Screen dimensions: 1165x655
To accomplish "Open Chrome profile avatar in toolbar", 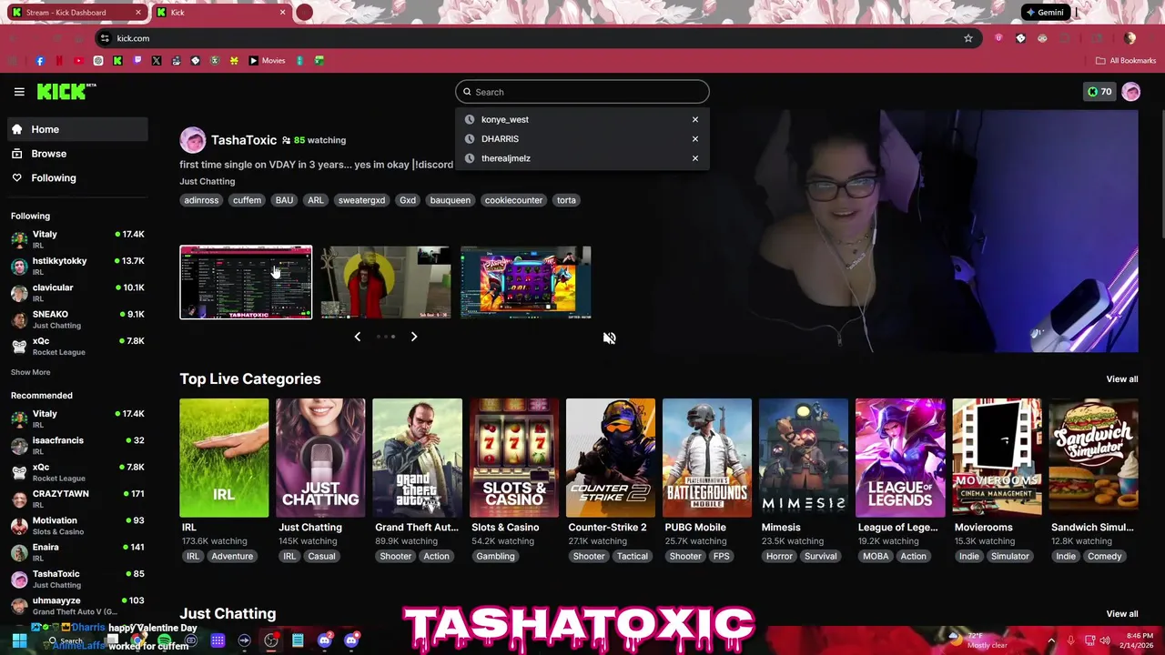I will pyautogui.click(x=1130, y=38).
